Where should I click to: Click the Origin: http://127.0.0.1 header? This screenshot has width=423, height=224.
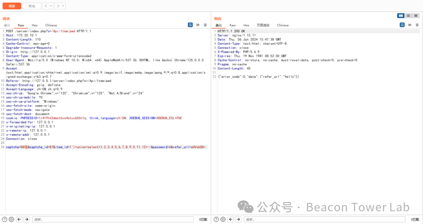tap(28, 52)
